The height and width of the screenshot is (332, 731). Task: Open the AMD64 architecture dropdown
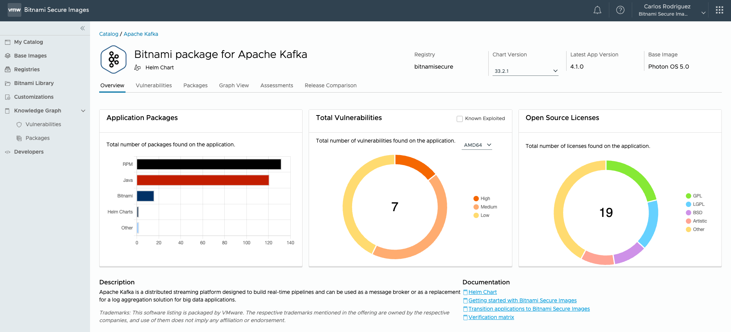pos(477,145)
